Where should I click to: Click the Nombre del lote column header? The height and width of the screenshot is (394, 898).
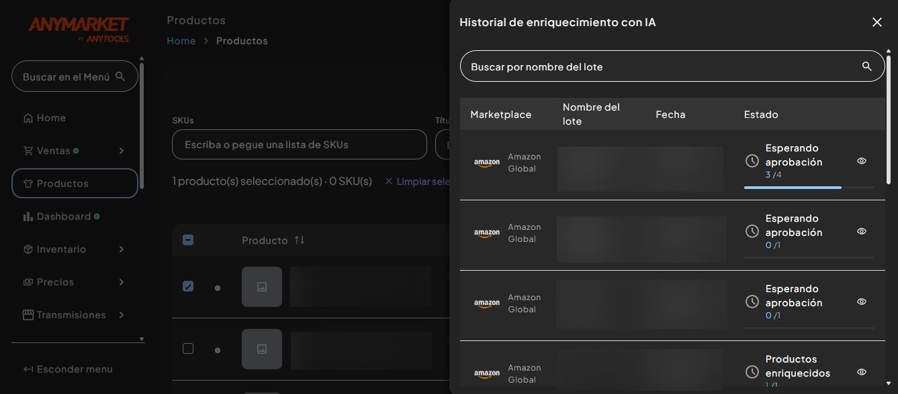click(x=591, y=115)
